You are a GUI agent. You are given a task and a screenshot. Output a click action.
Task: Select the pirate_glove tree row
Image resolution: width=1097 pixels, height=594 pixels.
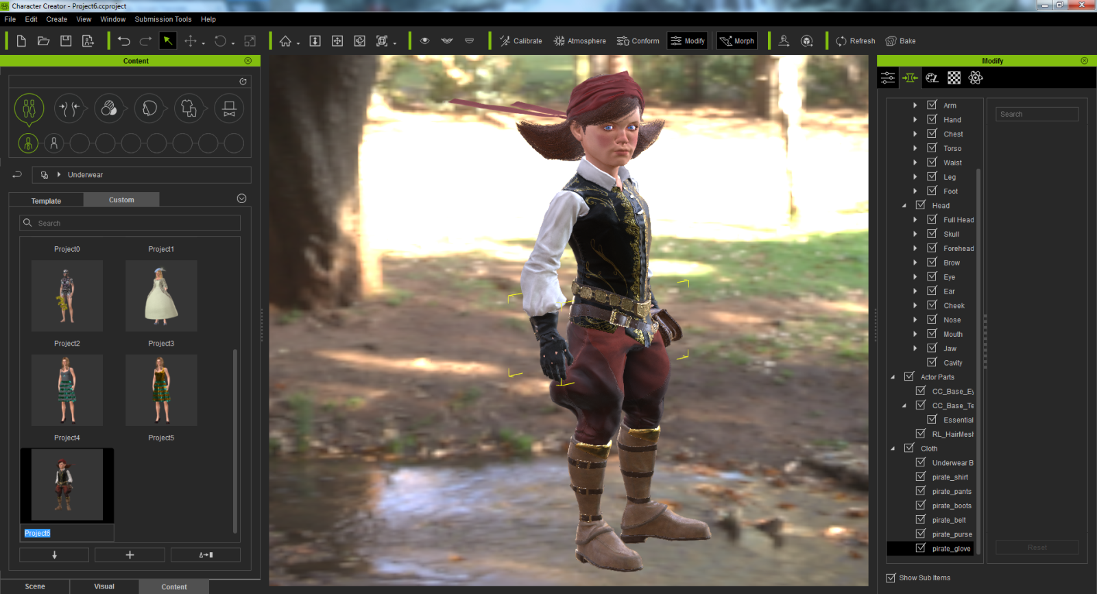930,548
